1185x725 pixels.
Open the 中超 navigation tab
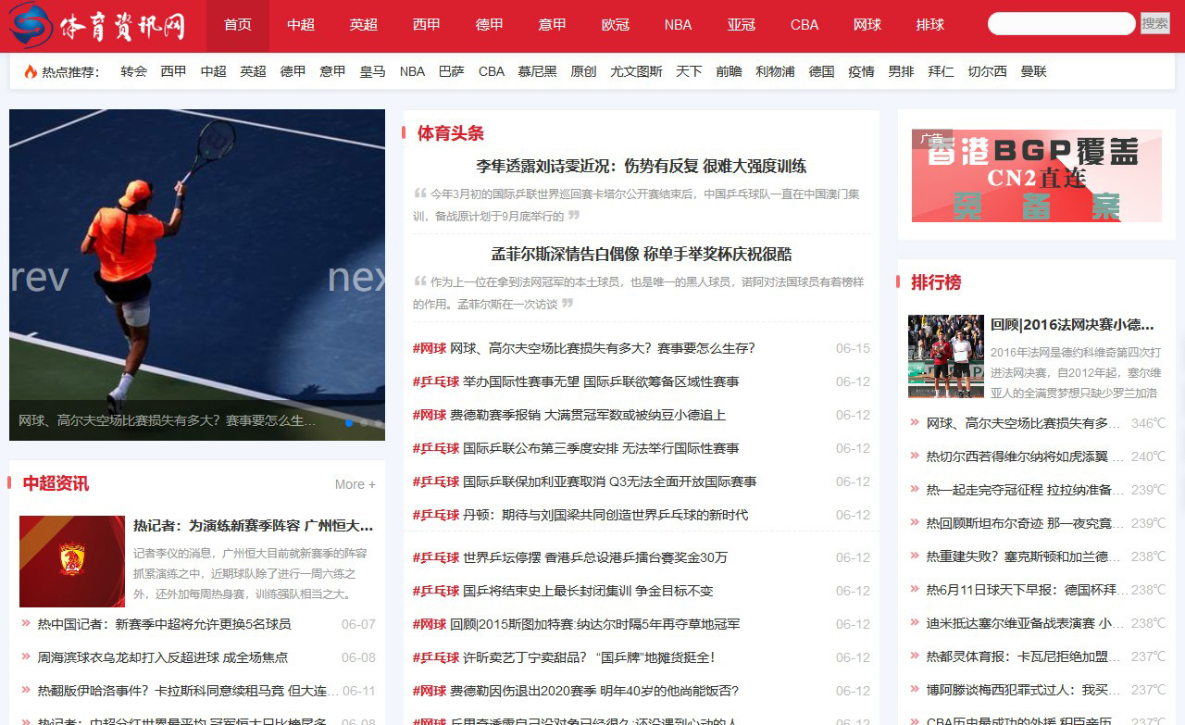(301, 25)
